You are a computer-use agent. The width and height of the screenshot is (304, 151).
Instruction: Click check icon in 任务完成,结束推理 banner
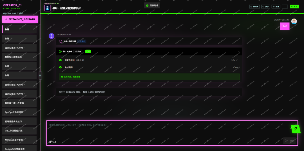(62, 77)
